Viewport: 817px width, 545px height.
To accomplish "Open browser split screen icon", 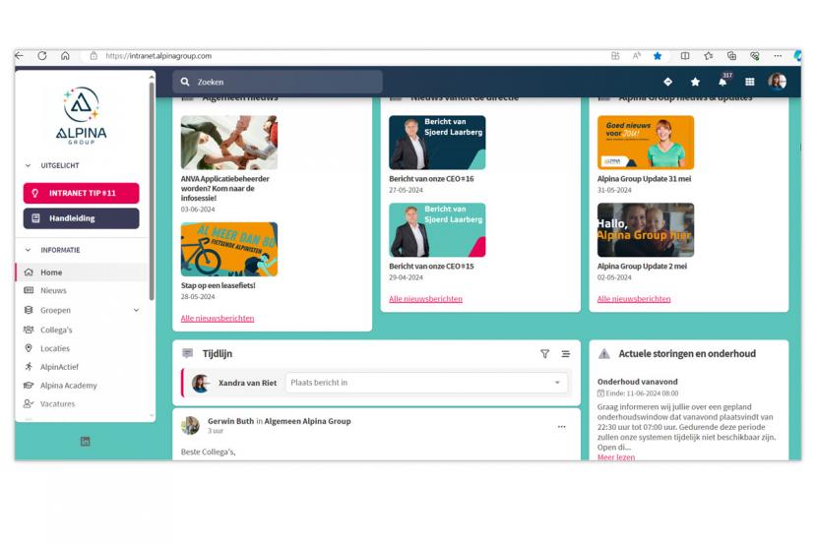I will click(685, 56).
